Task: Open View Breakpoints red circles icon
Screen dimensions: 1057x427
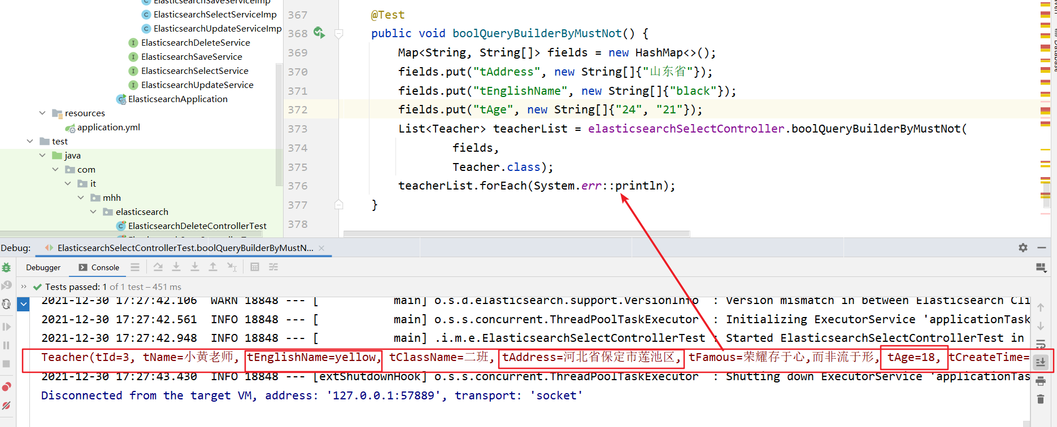Action: [6, 386]
